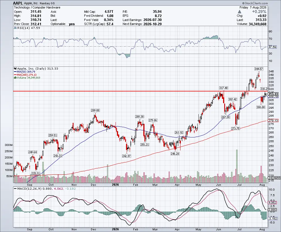Image resolution: width=281 pixels, height=232 pixels.
Task: Click the 225.31 September low label
Action: [x=35, y=174]
